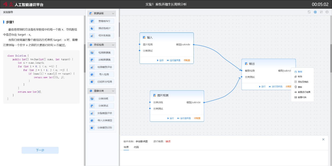This screenshot has height=166, width=332.
Task: Click 运行 on the 输入 node
Action: pyautogui.click(x=160, y=60)
